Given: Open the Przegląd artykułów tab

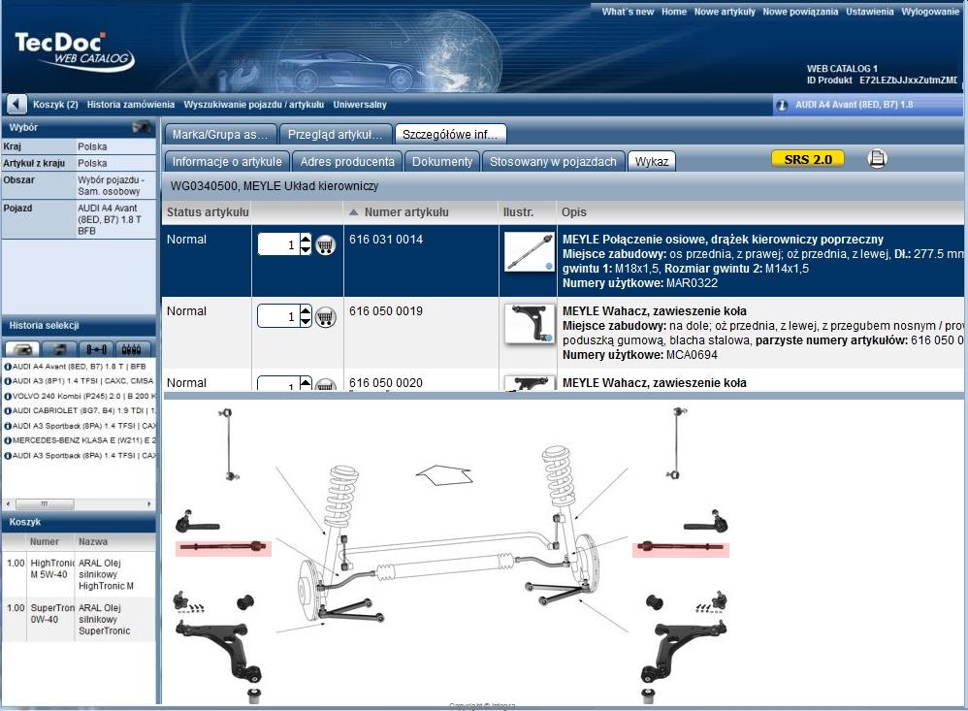Looking at the screenshot, I should (x=335, y=135).
